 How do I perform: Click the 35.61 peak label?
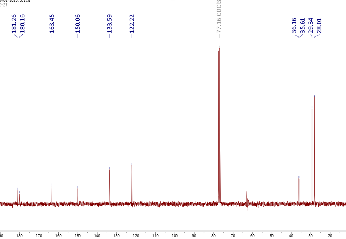tap(302, 26)
